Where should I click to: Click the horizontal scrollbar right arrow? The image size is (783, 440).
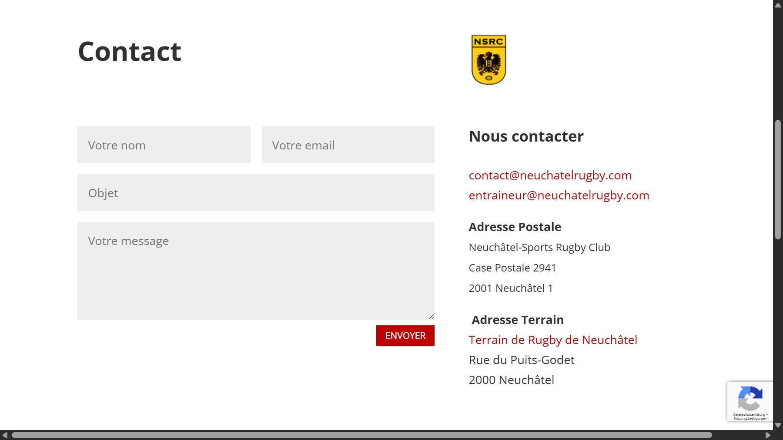768,435
